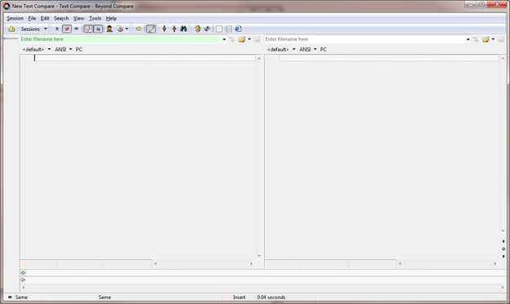Click the left filename input field
Image resolution: width=510 pixels, height=304 pixels.
pos(120,39)
